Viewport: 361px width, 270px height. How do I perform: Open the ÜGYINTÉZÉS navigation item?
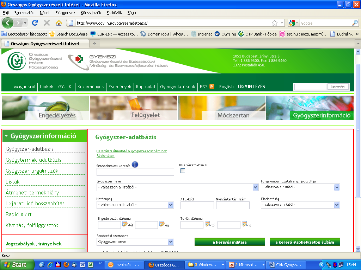[251, 86]
